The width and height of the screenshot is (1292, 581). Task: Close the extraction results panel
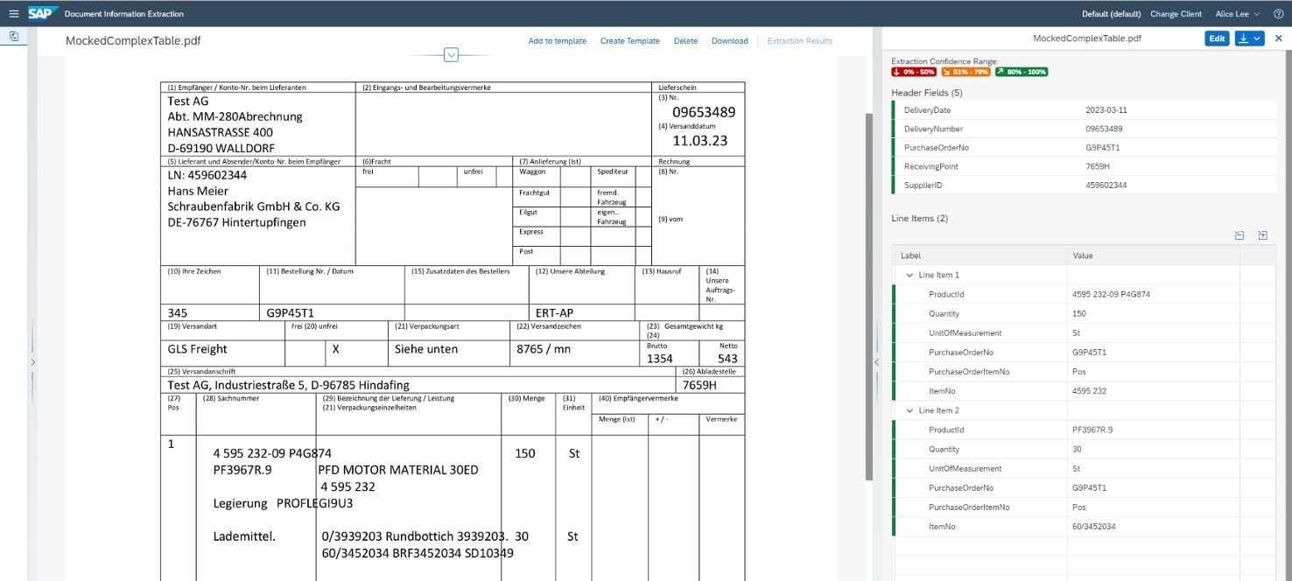click(1278, 38)
